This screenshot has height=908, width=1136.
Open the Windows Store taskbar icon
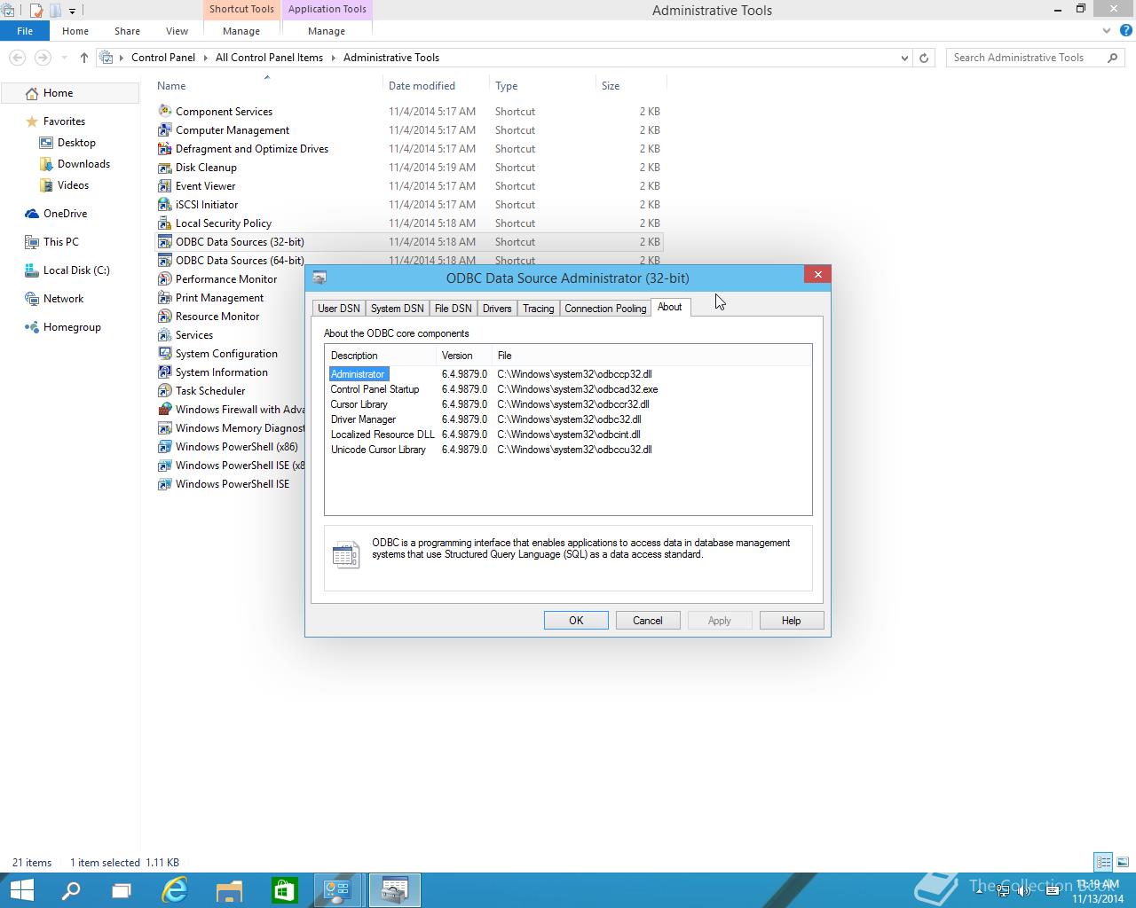tap(284, 890)
